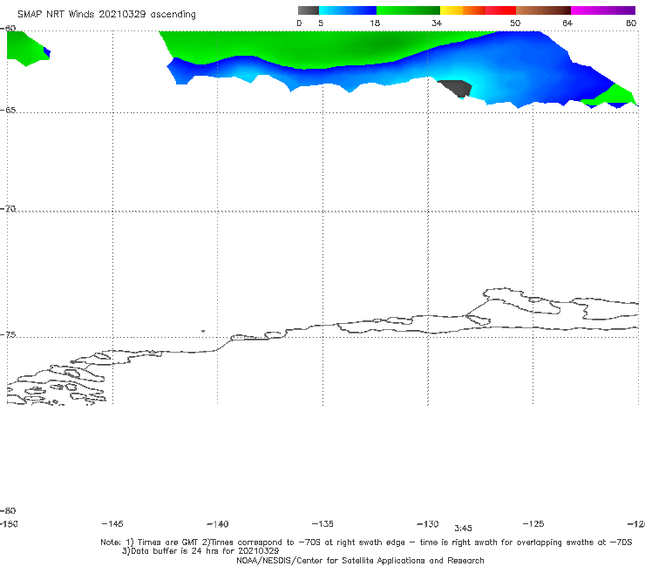
Task: Click the '-75' latitude label
Action: coord(8,335)
